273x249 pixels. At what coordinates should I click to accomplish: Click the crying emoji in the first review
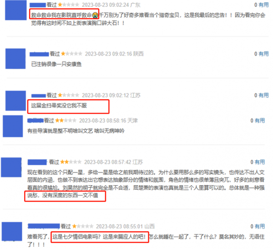click(x=95, y=15)
